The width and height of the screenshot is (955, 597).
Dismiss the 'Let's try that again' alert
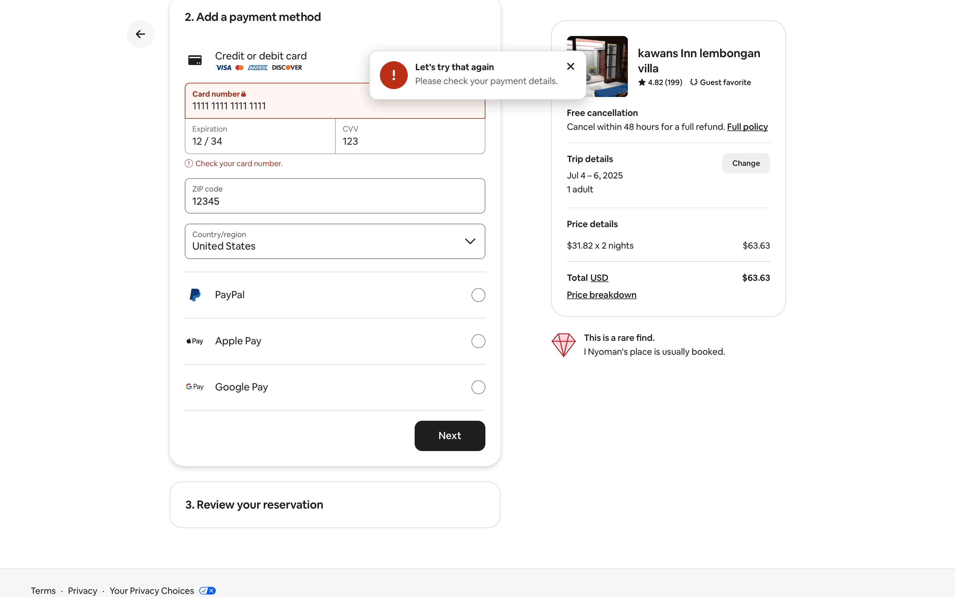click(570, 66)
